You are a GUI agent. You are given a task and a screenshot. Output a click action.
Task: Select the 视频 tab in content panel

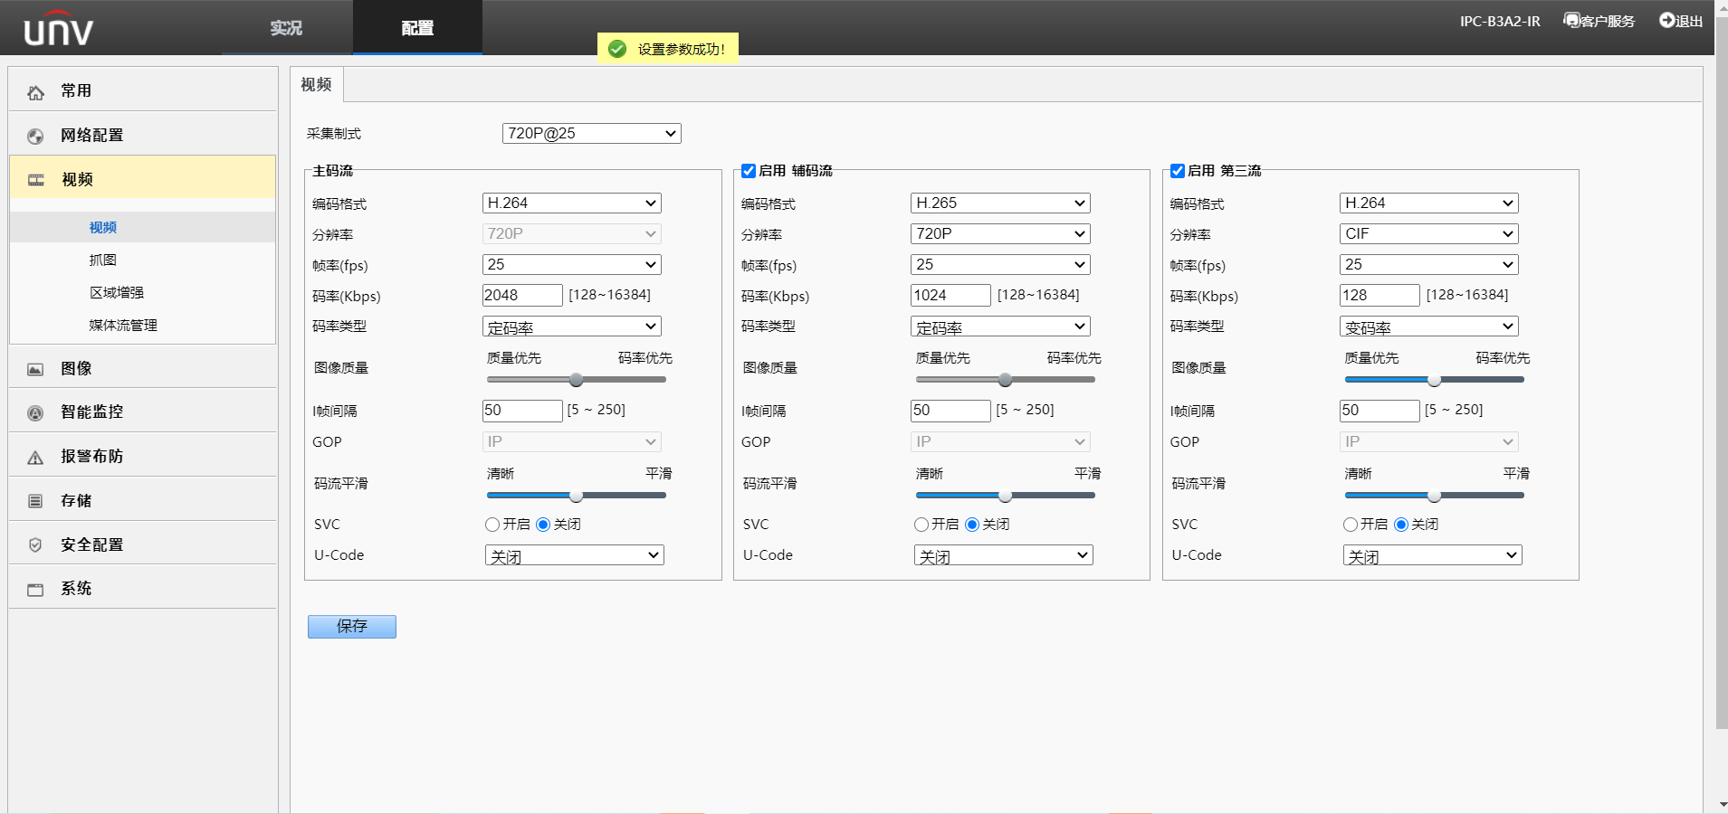[x=317, y=85]
